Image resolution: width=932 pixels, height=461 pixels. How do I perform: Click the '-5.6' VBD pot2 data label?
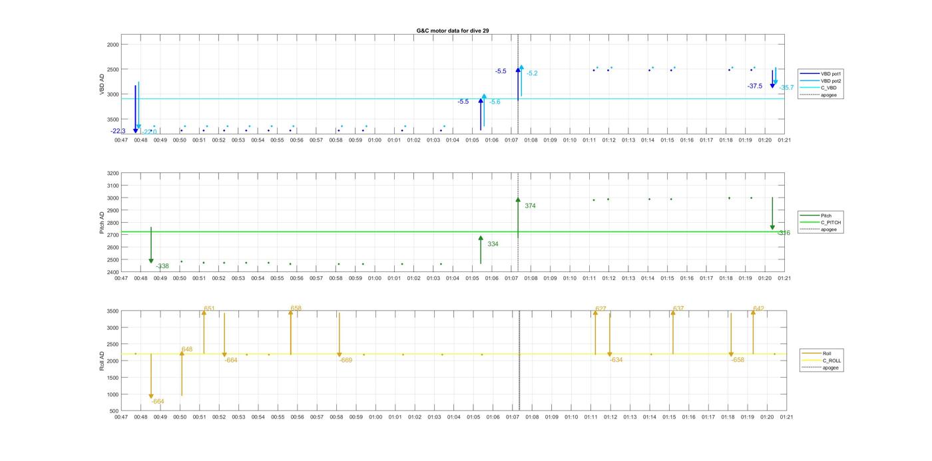tap(495, 102)
